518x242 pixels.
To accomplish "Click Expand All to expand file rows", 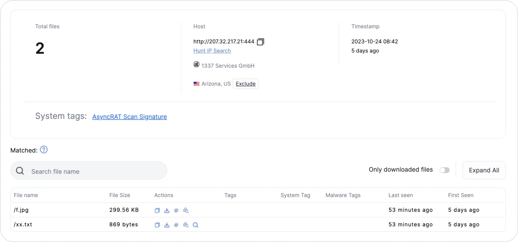I will (x=484, y=170).
